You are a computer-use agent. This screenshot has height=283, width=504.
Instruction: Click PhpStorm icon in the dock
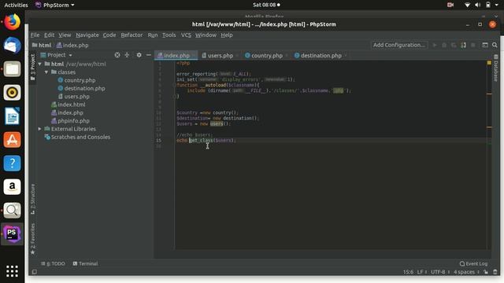(13, 234)
